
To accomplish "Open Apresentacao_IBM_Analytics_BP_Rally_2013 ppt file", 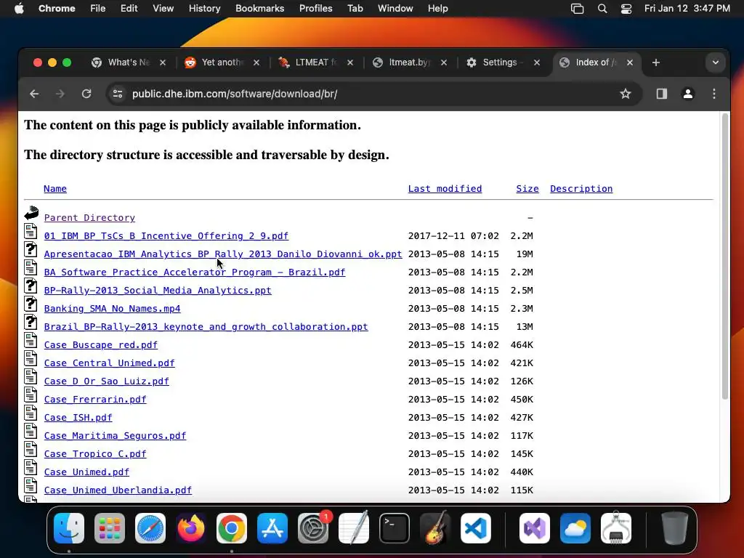I will (x=223, y=254).
